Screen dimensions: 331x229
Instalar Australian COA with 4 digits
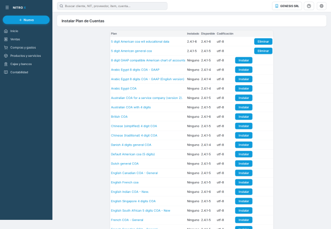(x=243, y=107)
